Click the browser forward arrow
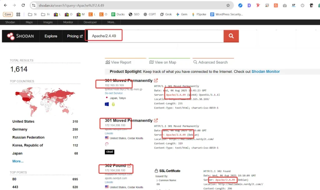Image resolution: width=320 pixels, height=190 pixels. pyautogui.click(x=14, y=5)
